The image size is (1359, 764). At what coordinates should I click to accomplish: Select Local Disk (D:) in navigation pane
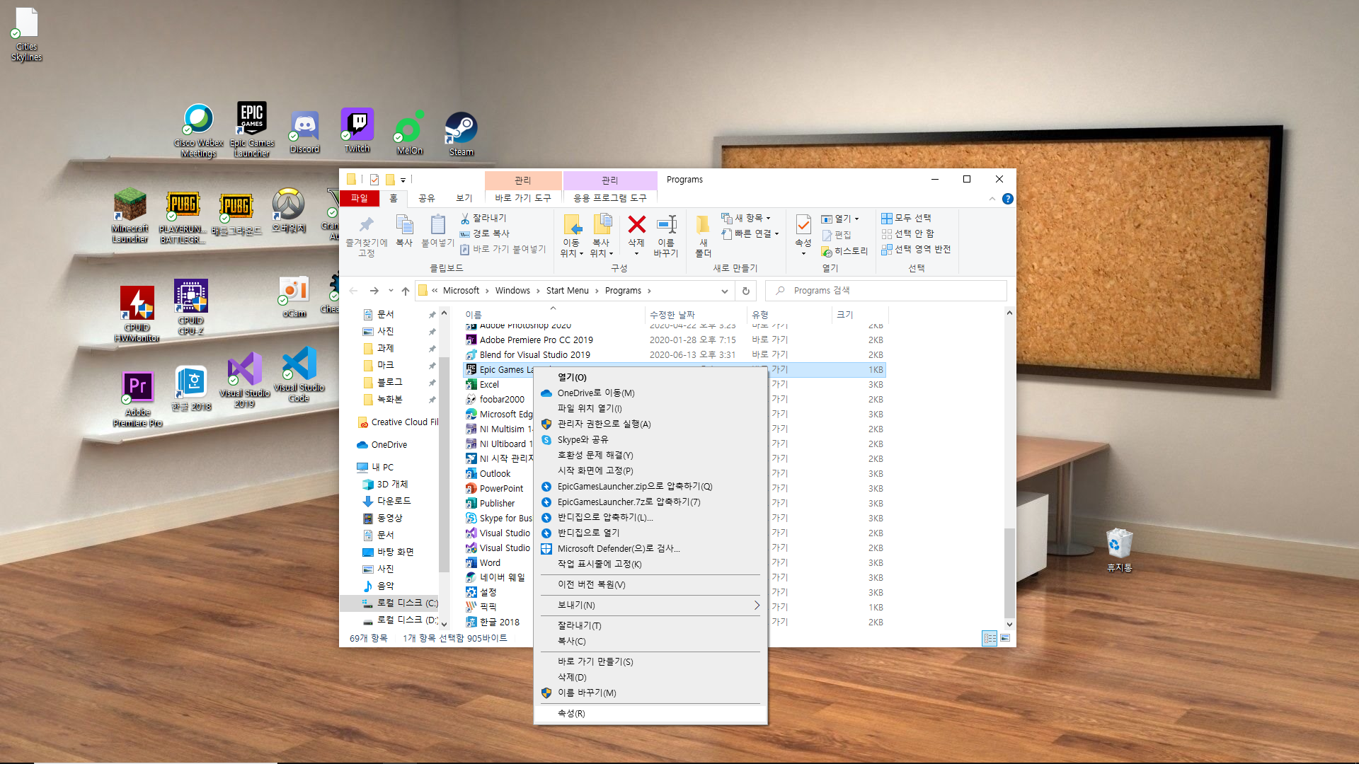(400, 620)
